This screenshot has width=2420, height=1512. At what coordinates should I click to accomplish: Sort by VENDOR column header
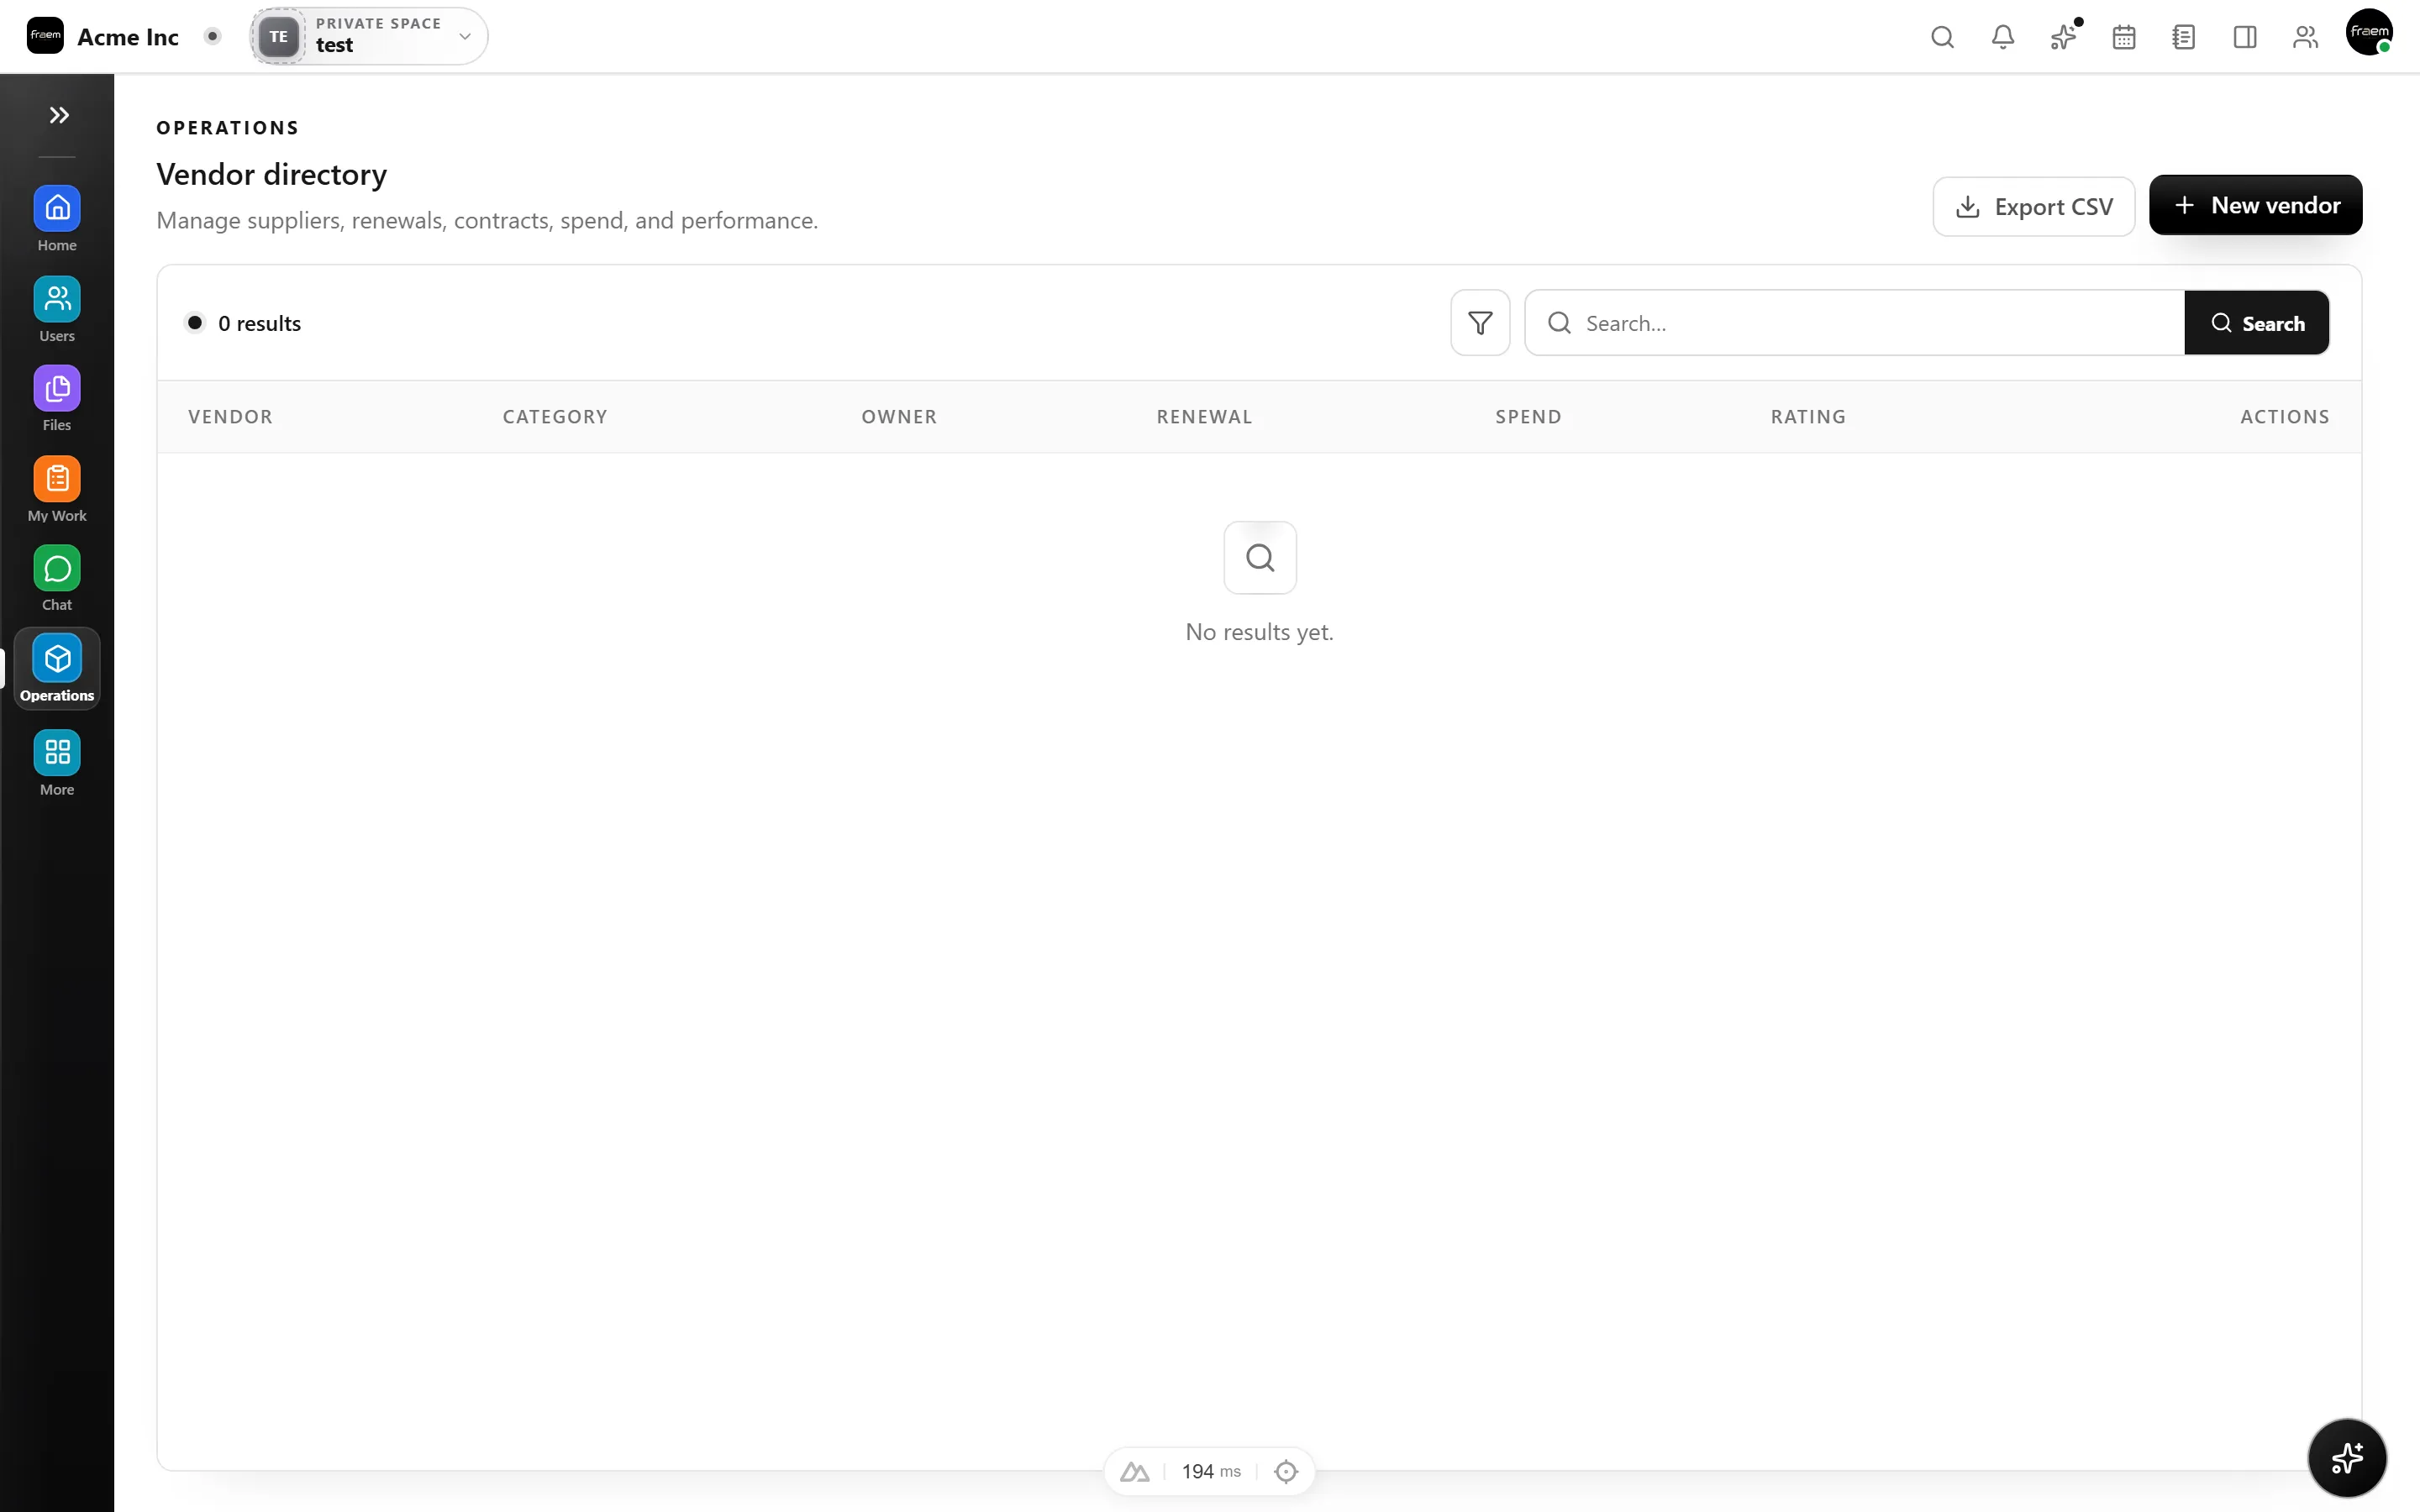230,417
